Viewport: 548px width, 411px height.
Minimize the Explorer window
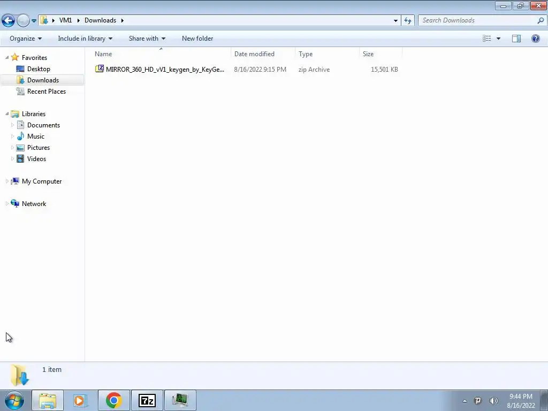pos(503,5)
